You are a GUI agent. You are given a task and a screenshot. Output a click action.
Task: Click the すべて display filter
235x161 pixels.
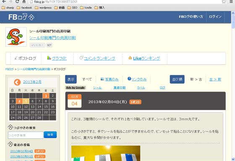(87, 79)
